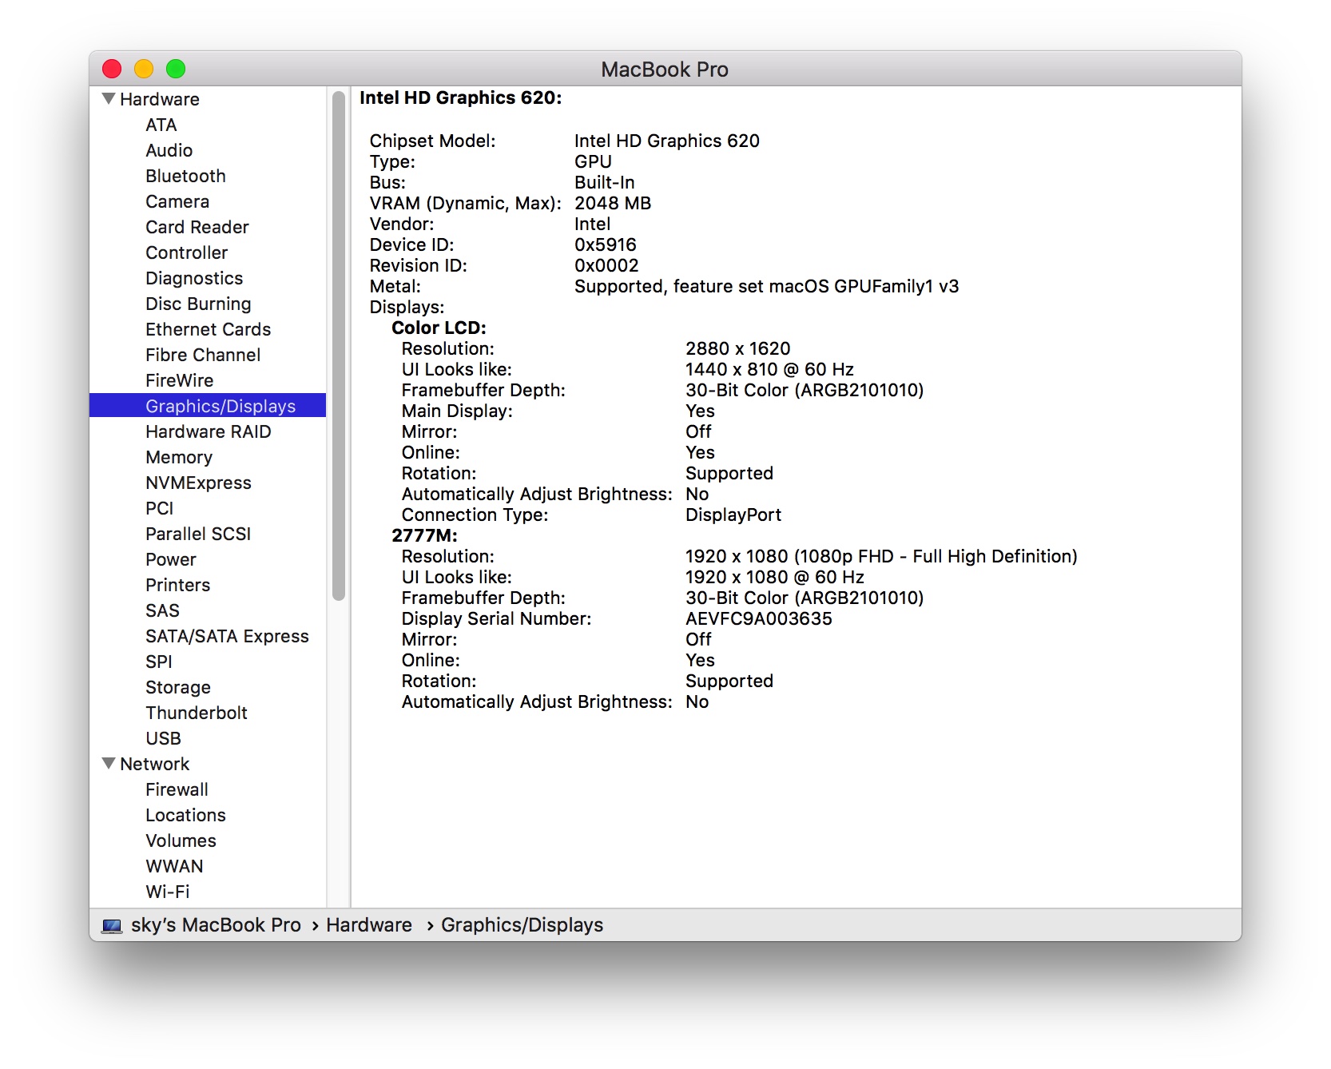Open the Camera hardware entry
1331x1069 pixels.
[x=177, y=201]
